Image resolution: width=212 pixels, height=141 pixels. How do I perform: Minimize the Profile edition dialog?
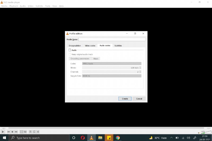tap(127, 33)
